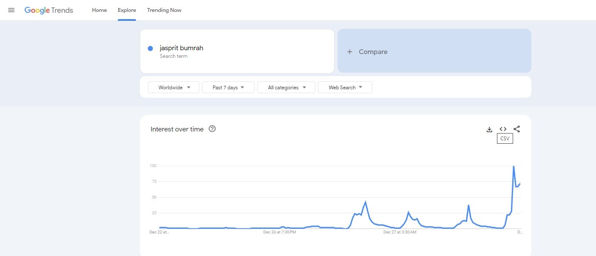Select the Explore tab
The height and width of the screenshot is (256, 596).
pyautogui.click(x=127, y=10)
